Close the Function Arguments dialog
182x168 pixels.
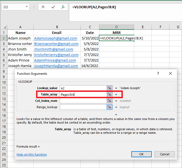click(x=170, y=73)
